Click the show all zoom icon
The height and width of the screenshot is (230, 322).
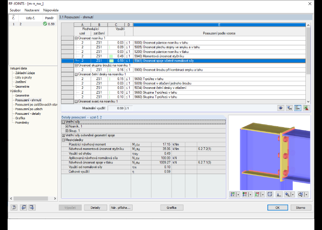click(x=301, y=194)
